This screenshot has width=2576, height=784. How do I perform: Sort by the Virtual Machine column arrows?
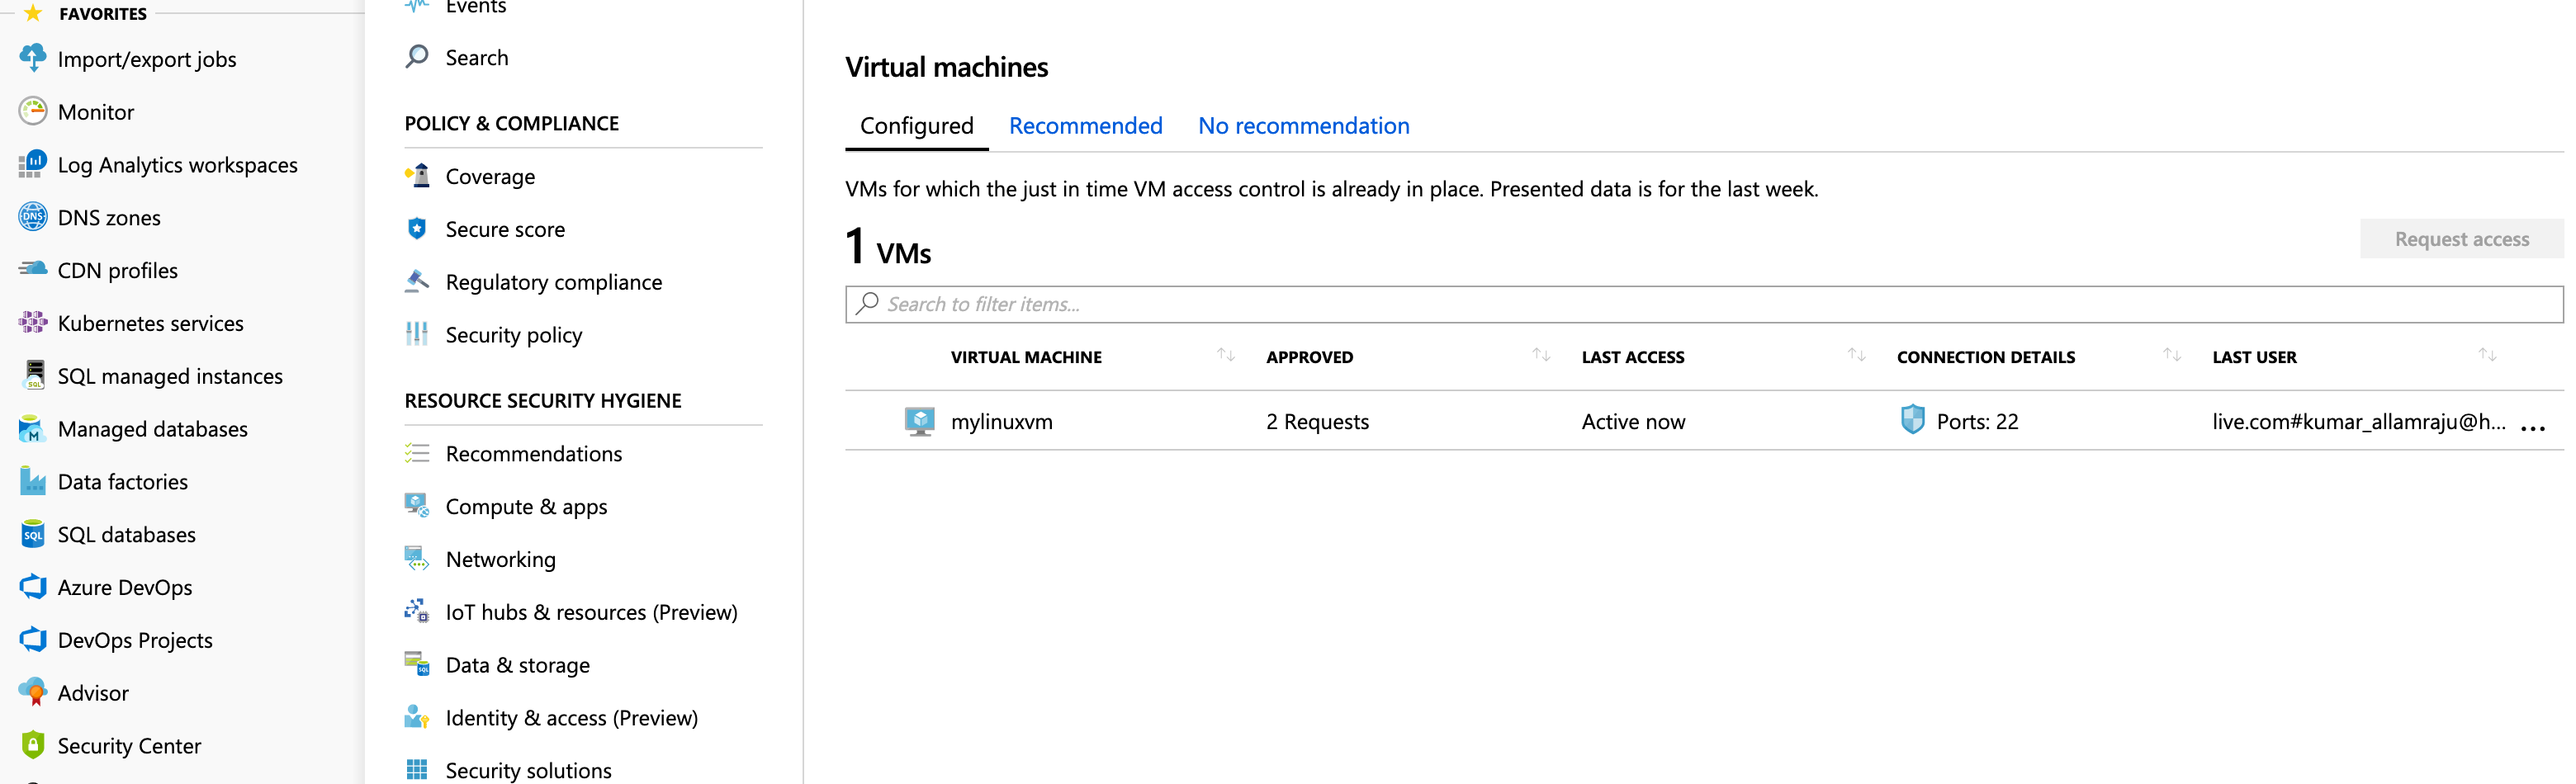point(1226,356)
